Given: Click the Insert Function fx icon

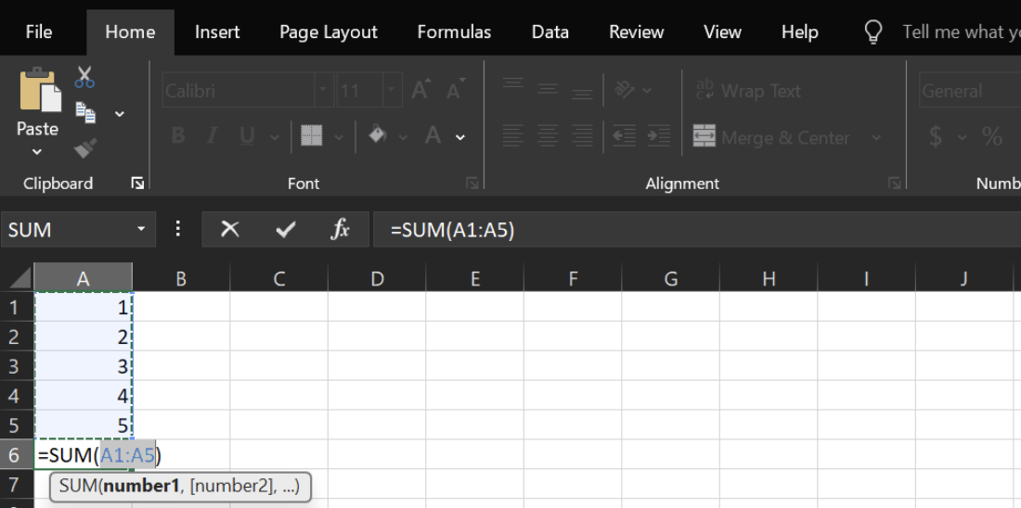Looking at the screenshot, I should (341, 229).
